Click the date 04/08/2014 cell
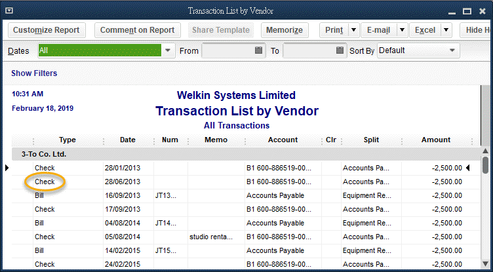Image resolution: width=493 pixels, height=272 pixels. click(123, 223)
